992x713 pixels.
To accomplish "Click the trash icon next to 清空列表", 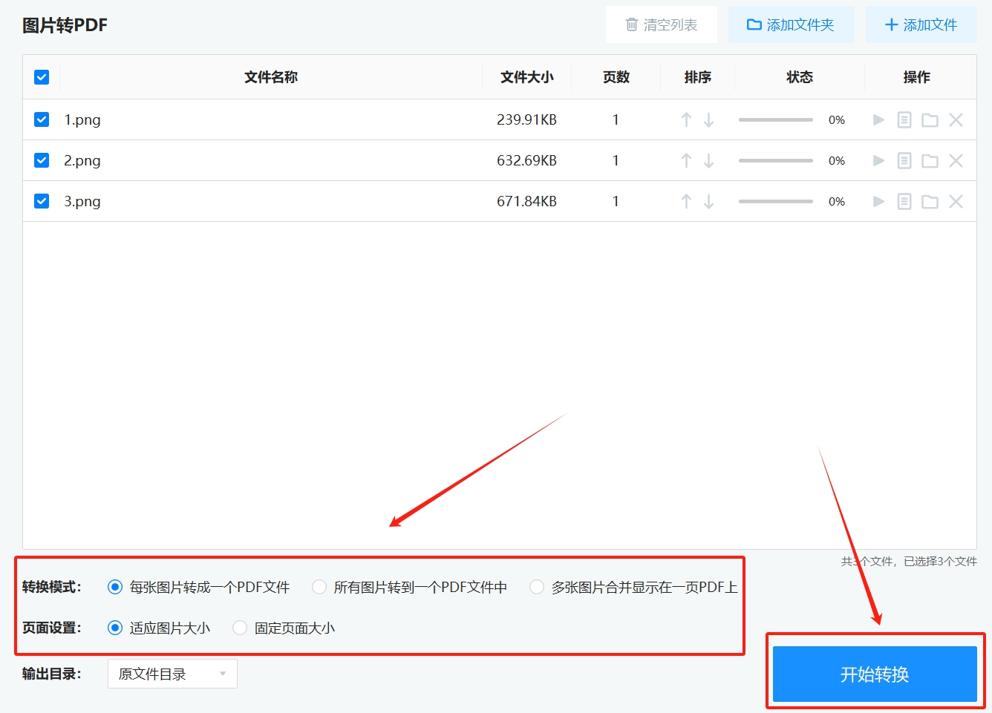I will (x=632, y=24).
